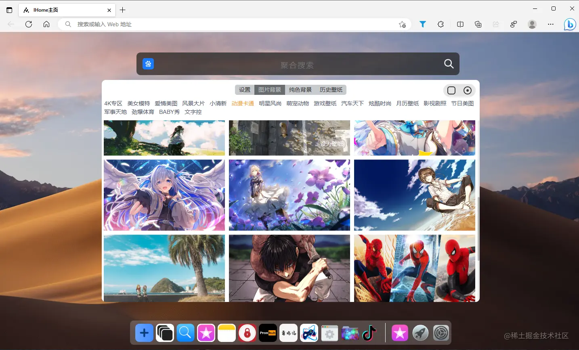
Task: Switch to the 图片背景 tab
Action: tap(270, 90)
